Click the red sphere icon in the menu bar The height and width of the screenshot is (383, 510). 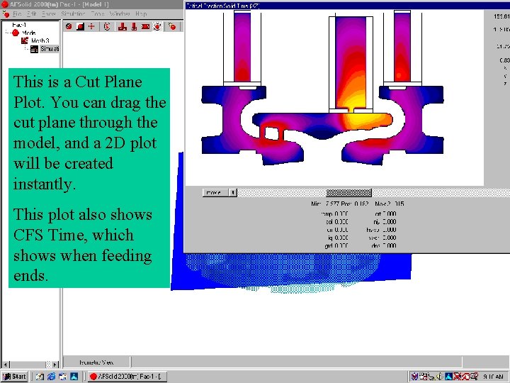(6, 14)
